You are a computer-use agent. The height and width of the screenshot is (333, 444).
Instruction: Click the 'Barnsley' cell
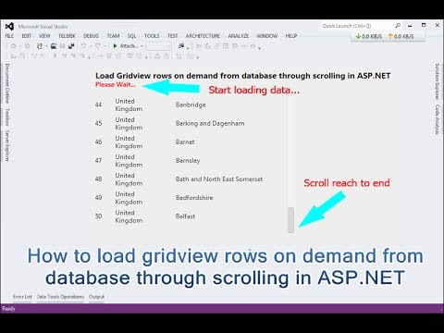coord(188,161)
